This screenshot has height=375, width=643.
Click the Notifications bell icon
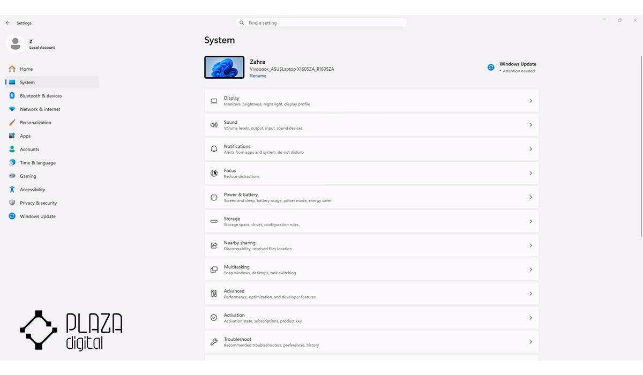[x=214, y=149]
